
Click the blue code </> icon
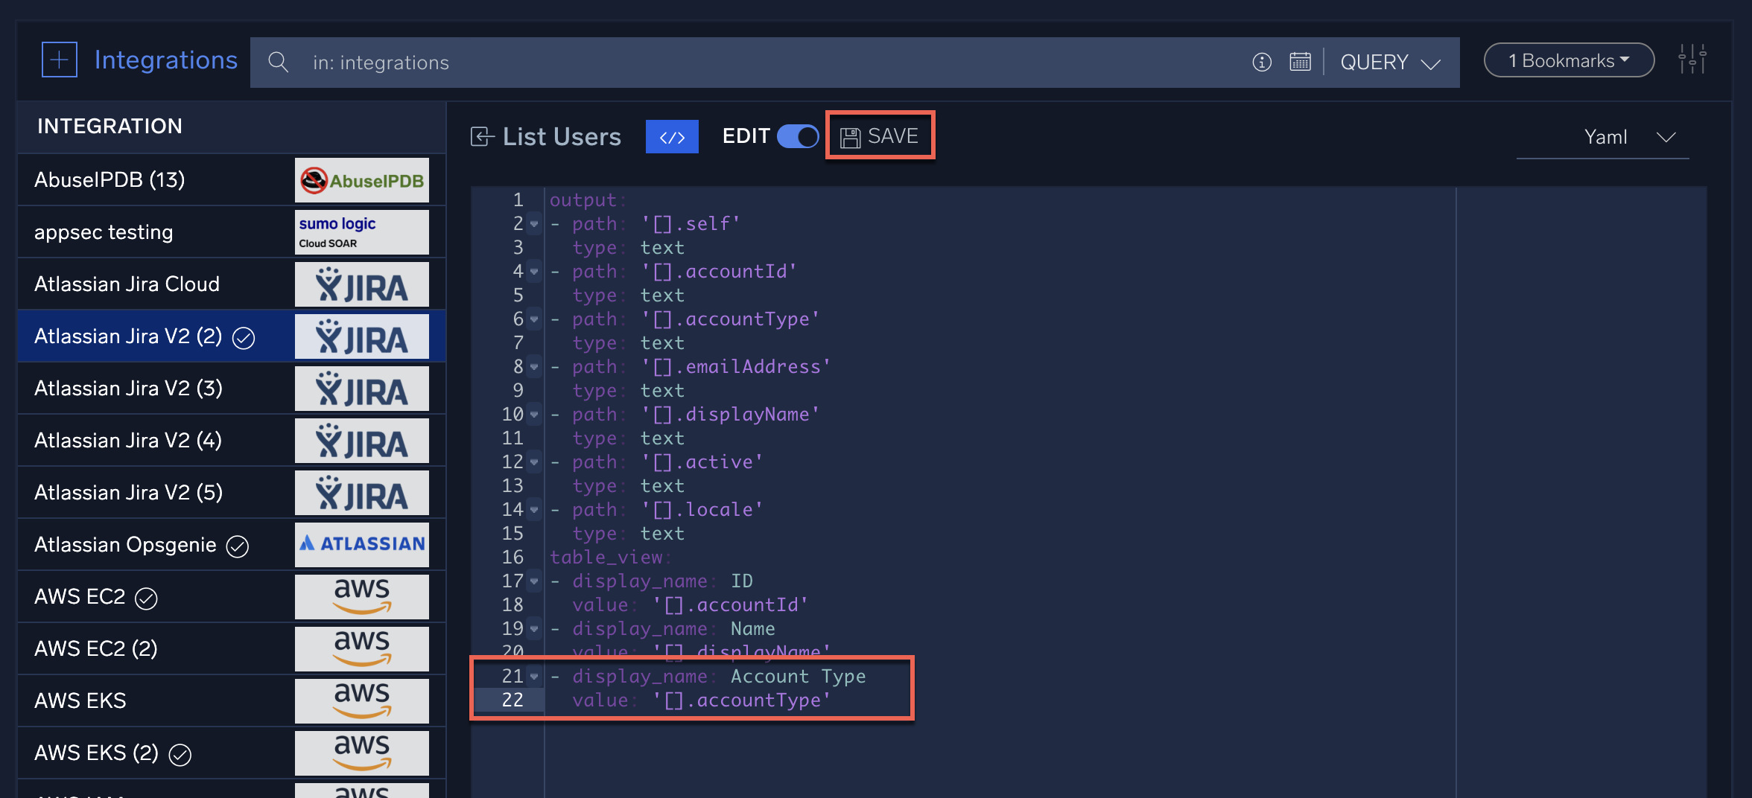coord(671,136)
